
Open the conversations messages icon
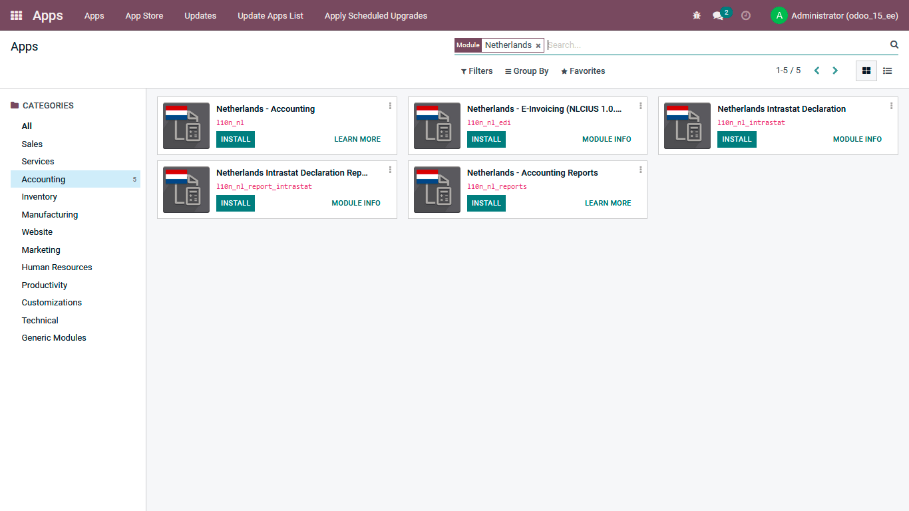click(x=718, y=15)
